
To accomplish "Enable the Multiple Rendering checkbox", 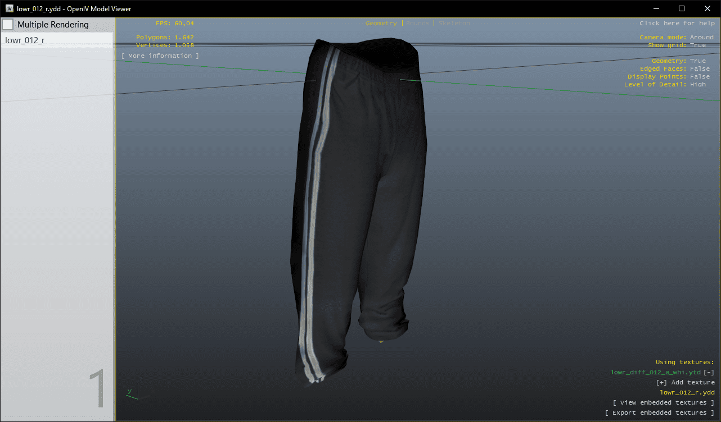I will pos(8,25).
